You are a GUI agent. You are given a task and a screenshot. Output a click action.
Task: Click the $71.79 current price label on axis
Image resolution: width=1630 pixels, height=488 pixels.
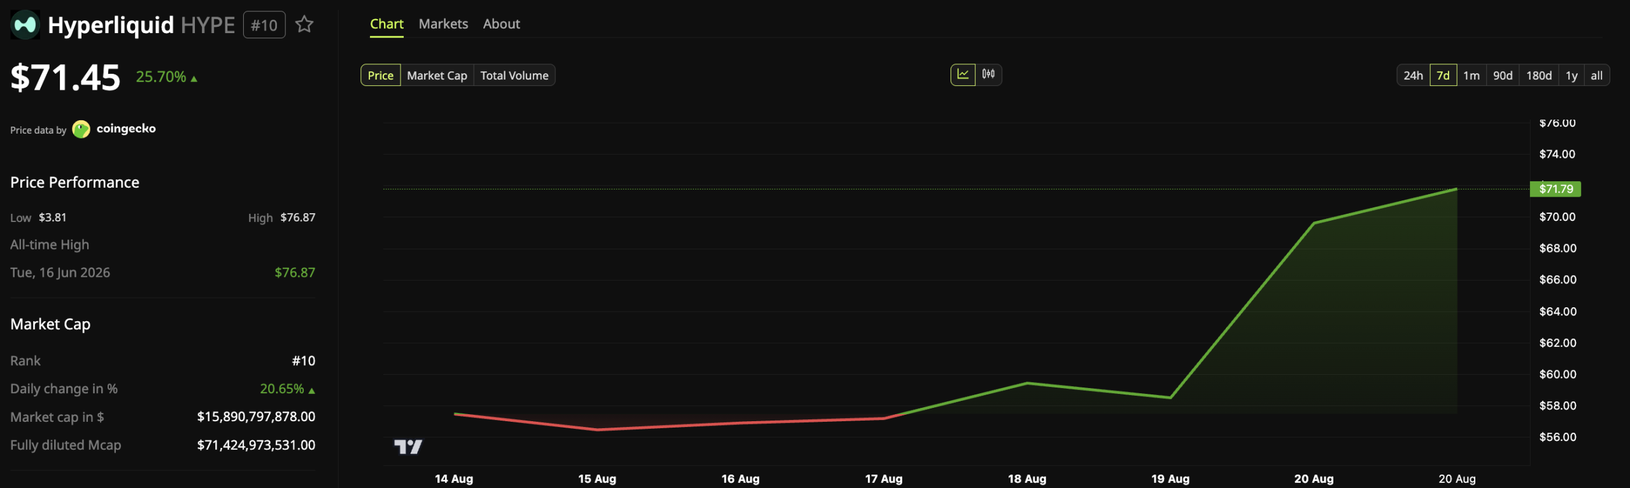click(1556, 189)
